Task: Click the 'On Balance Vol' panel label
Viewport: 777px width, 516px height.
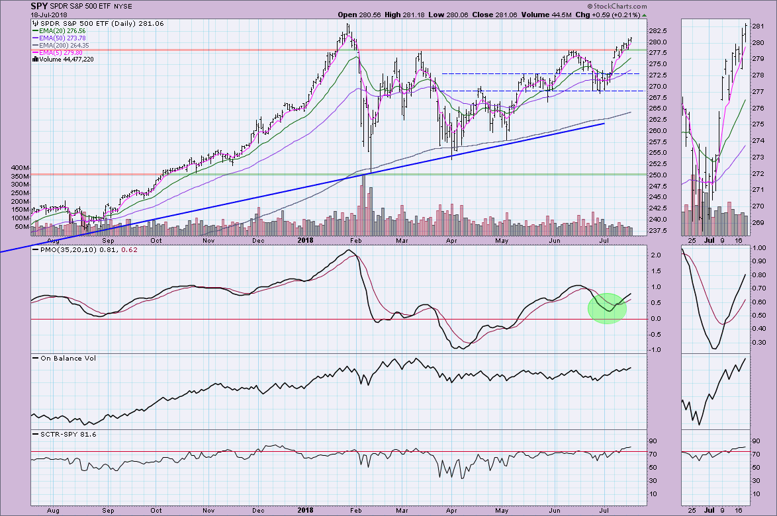Action: [68, 358]
